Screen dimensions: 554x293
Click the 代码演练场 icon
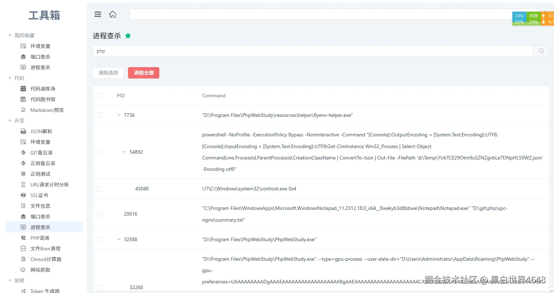click(x=23, y=89)
